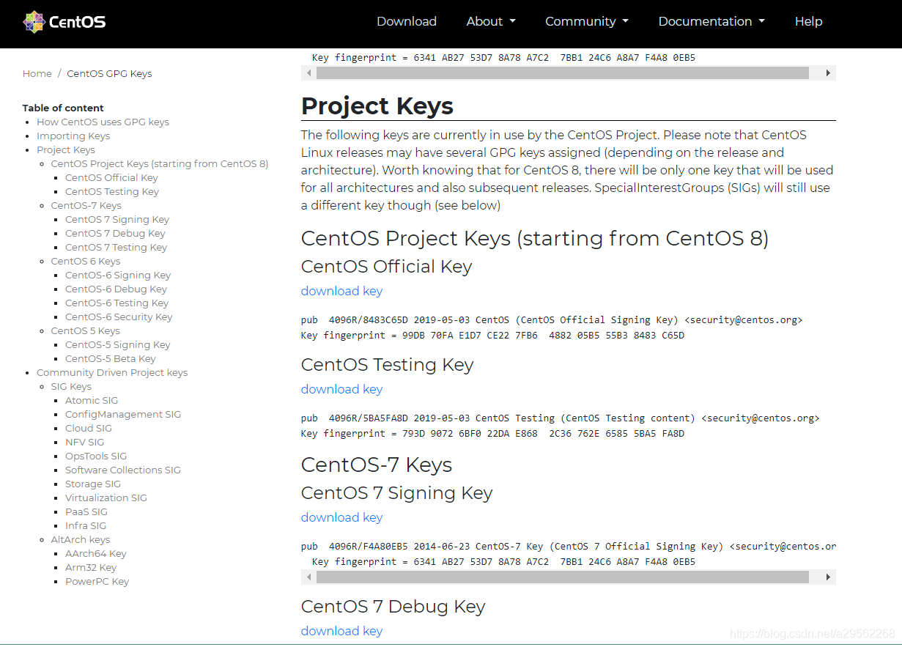Jump to CentOS-6 Security Key

(x=119, y=317)
